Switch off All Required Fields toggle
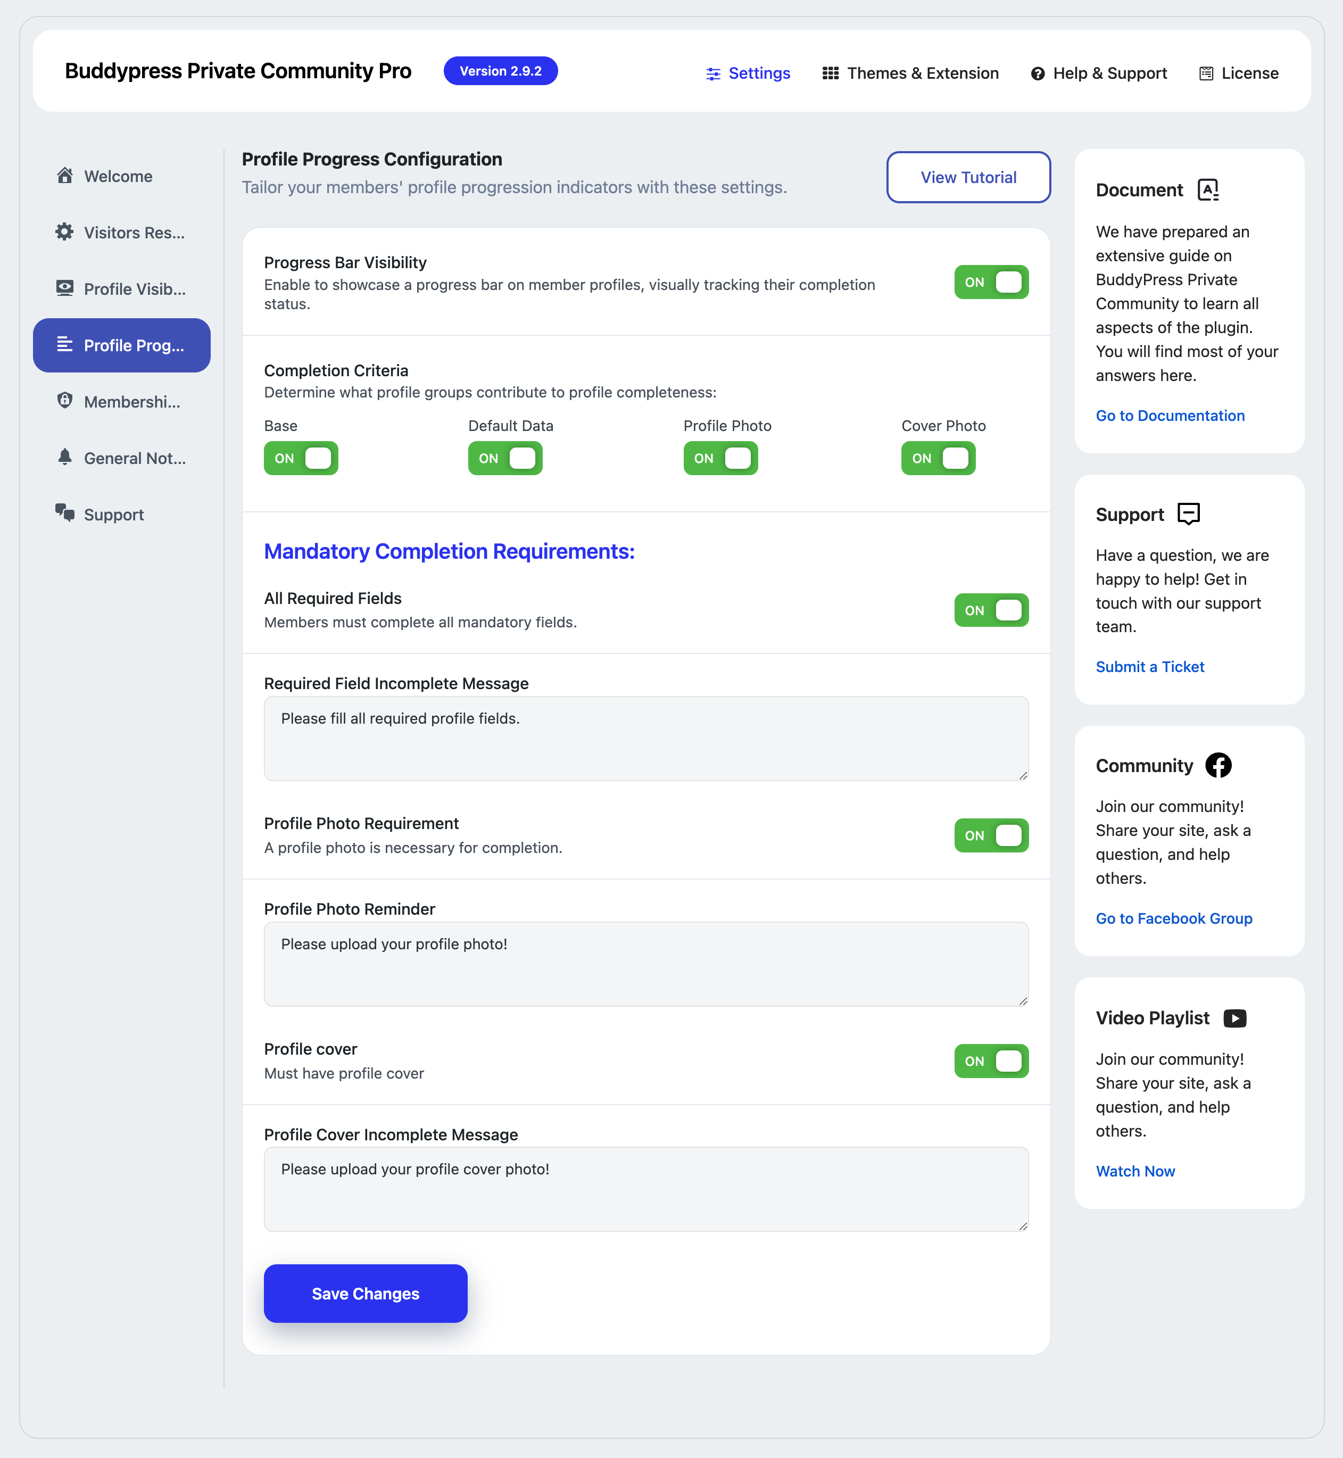 coord(991,610)
